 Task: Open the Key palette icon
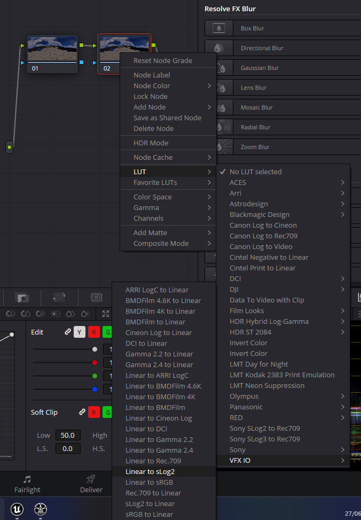tap(22, 297)
